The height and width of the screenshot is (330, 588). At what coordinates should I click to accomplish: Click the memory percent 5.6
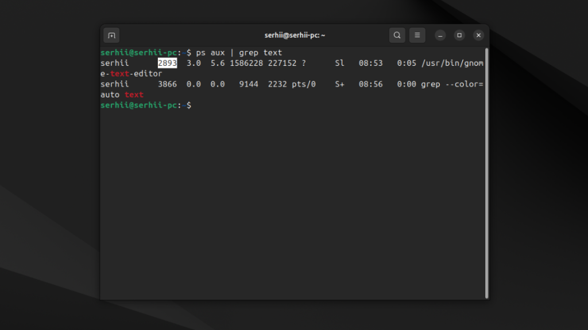tap(218, 63)
